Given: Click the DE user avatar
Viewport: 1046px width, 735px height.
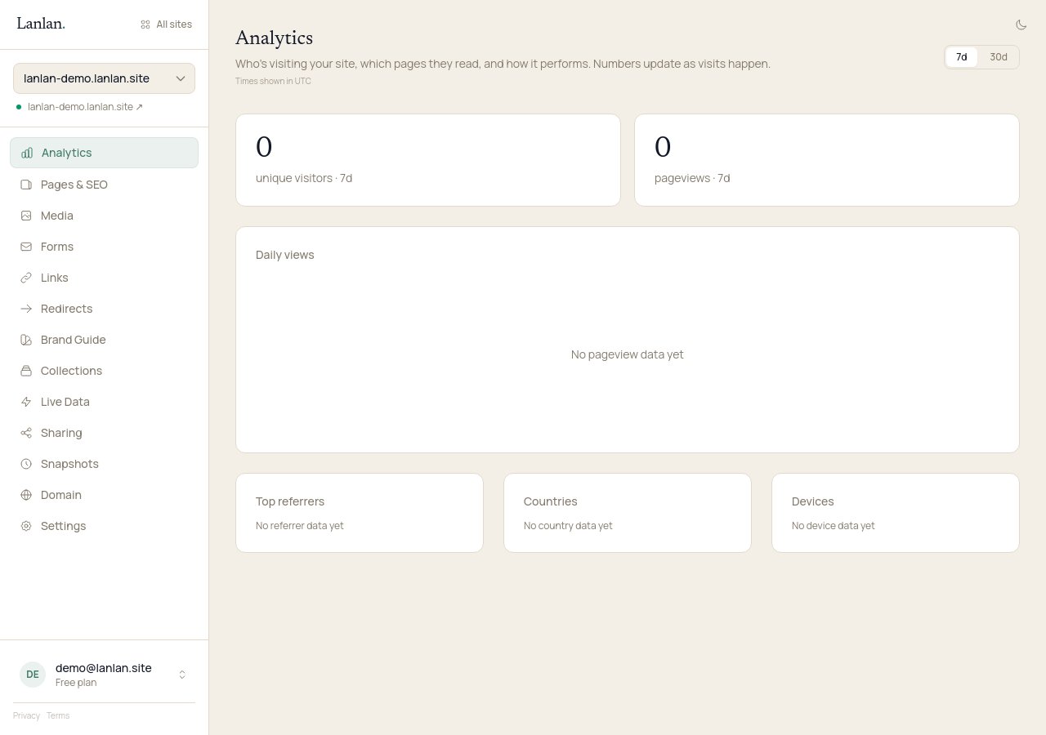Looking at the screenshot, I should [x=33, y=675].
